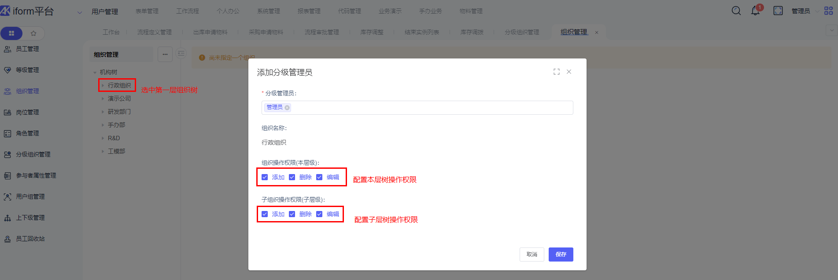838x280 pixels.
Task: Expand dialog to fullscreen
Action: point(557,72)
